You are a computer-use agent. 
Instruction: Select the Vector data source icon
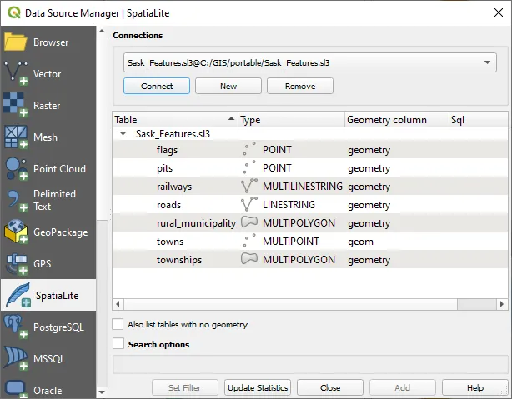(x=47, y=74)
